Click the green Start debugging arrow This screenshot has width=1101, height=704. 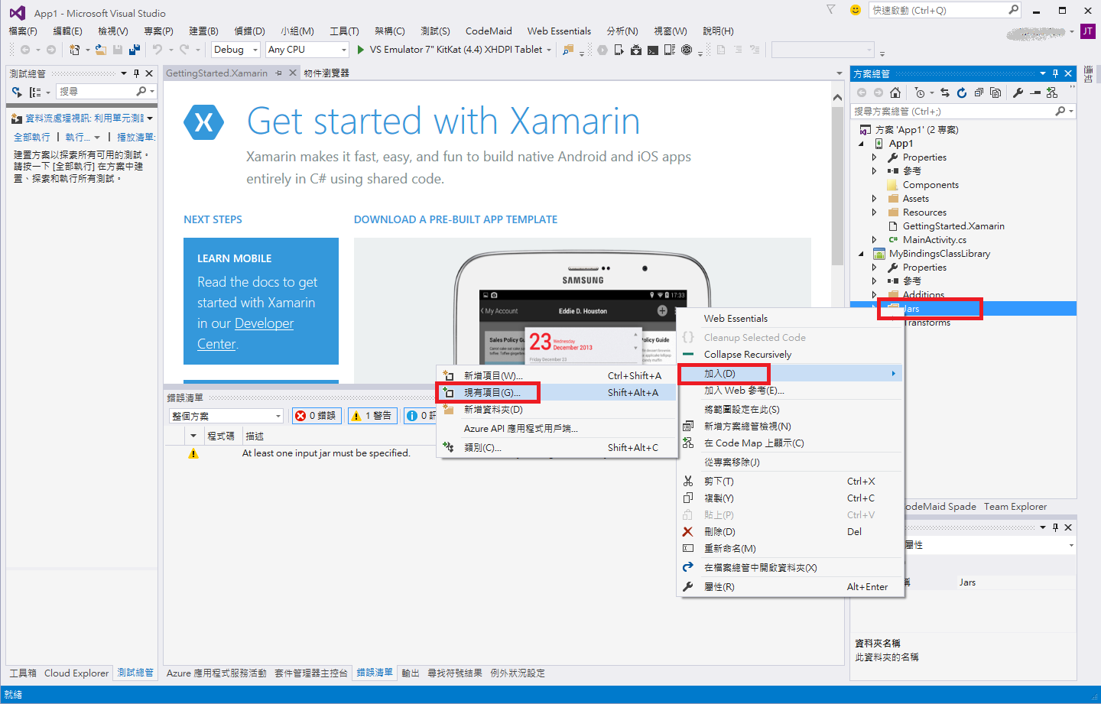360,50
